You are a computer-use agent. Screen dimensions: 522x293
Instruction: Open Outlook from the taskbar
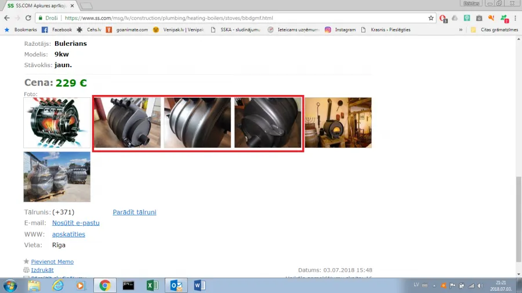(176, 285)
